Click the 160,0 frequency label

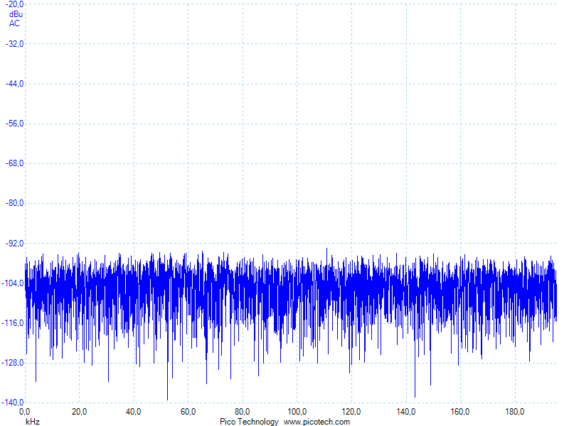click(460, 412)
